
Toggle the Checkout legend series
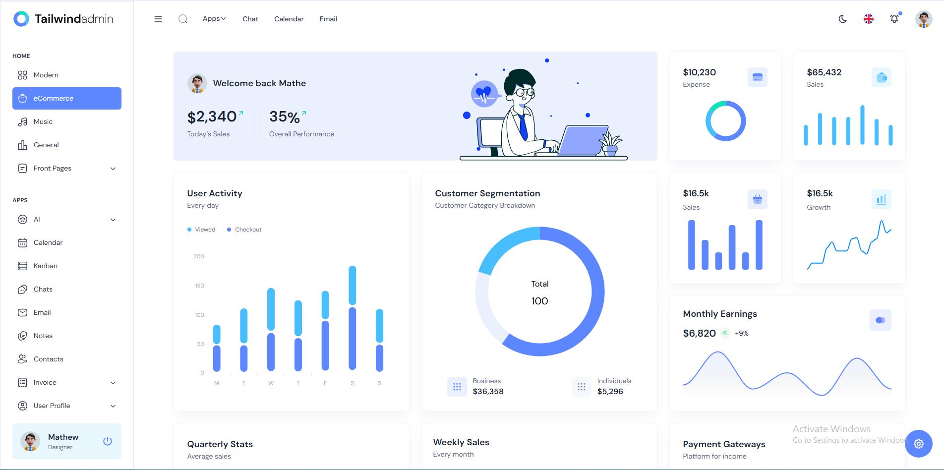(244, 230)
